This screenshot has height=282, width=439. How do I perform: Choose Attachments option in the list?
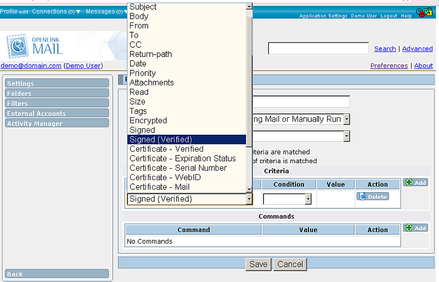pos(187,83)
